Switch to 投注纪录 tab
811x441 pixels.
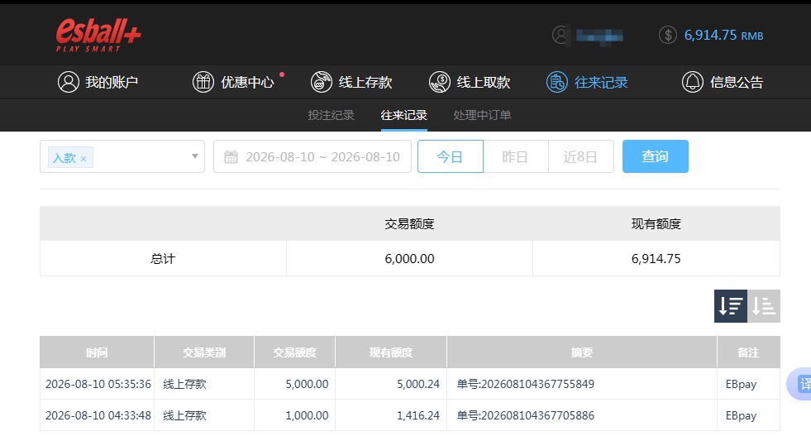click(x=331, y=115)
